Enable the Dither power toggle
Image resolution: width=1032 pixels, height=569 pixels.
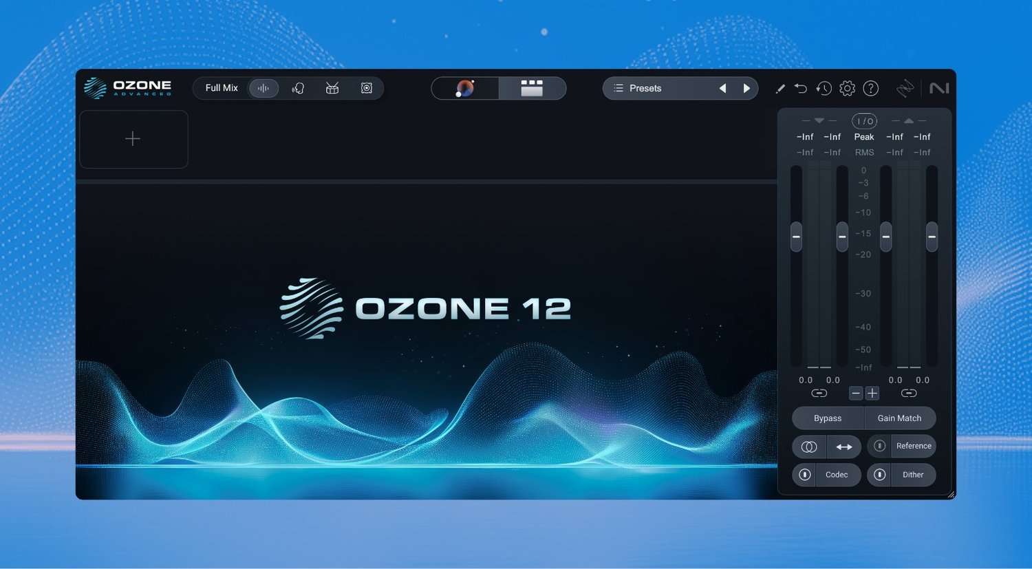tap(879, 475)
